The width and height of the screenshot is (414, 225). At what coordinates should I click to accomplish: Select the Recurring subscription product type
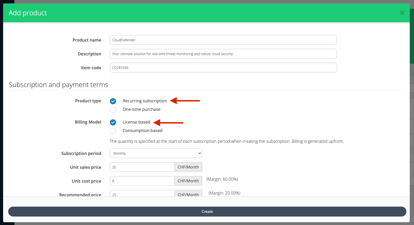[x=113, y=101]
